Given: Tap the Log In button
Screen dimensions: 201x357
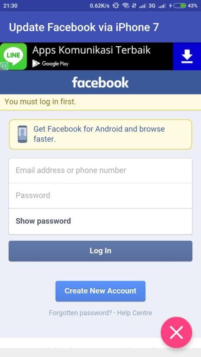Looking at the screenshot, I should click(x=100, y=251).
